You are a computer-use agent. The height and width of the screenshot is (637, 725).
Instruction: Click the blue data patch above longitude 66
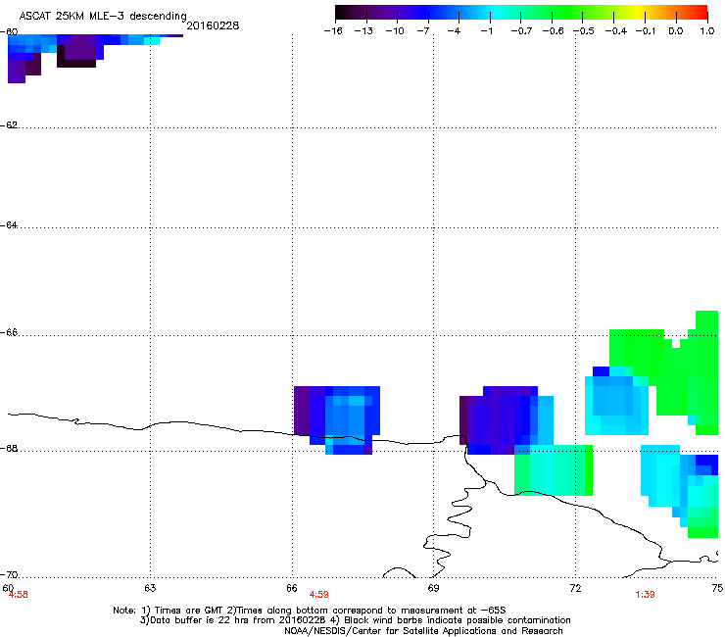(x=337, y=420)
